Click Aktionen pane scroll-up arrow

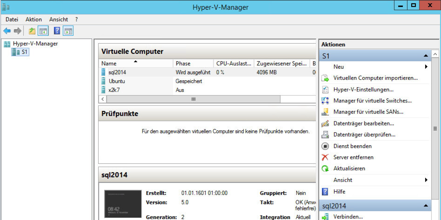(x=435, y=54)
